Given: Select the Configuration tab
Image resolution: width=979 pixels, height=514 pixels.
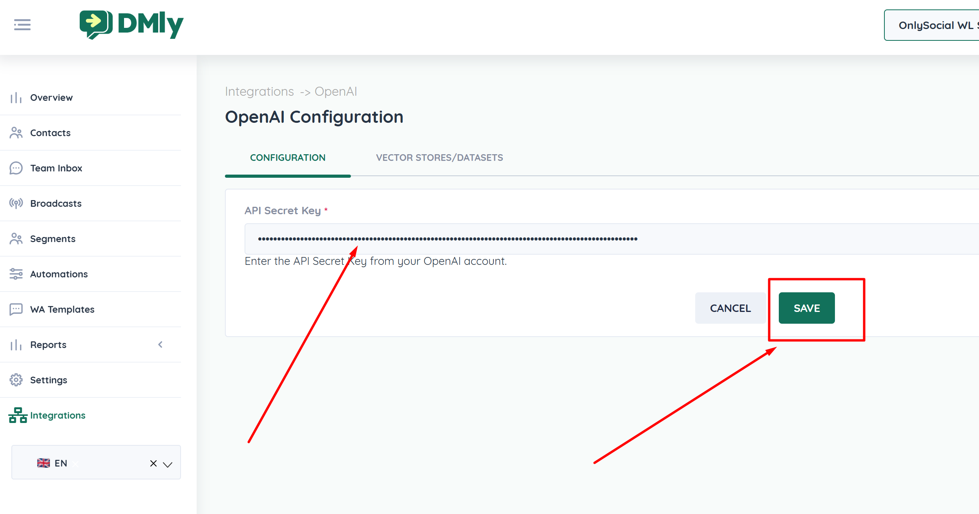Looking at the screenshot, I should pyautogui.click(x=288, y=158).
